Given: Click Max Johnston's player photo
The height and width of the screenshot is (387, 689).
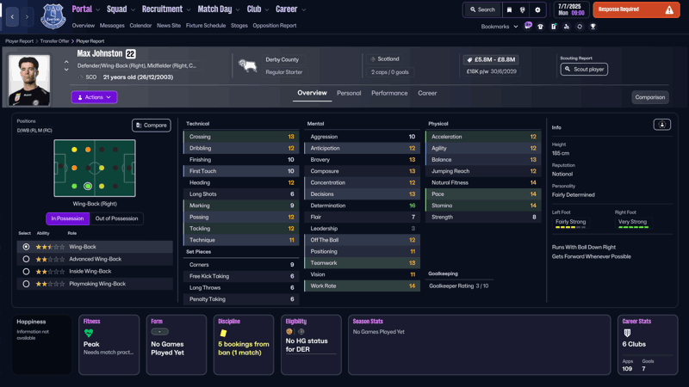Looking at the screenshot, I should (x=29, y=80).
